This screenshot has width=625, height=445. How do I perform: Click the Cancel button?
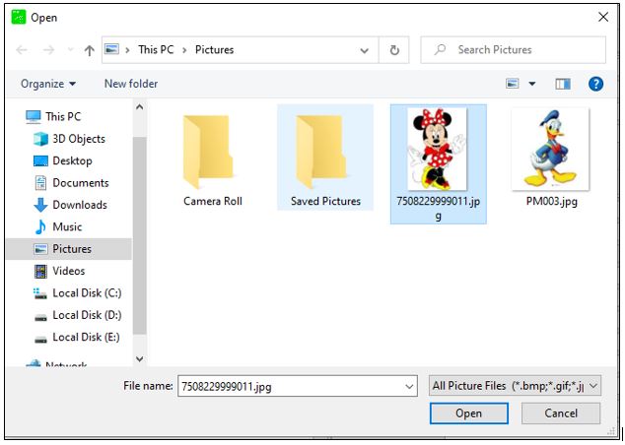(560, 413)
